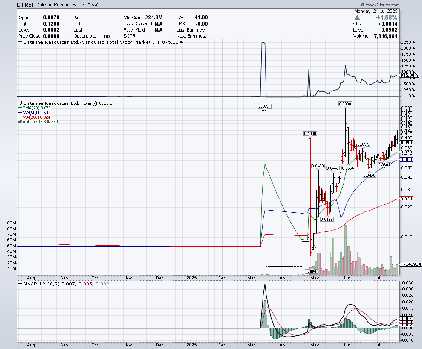Click the 875.08% ratio axis label

[x=409, y=75]
